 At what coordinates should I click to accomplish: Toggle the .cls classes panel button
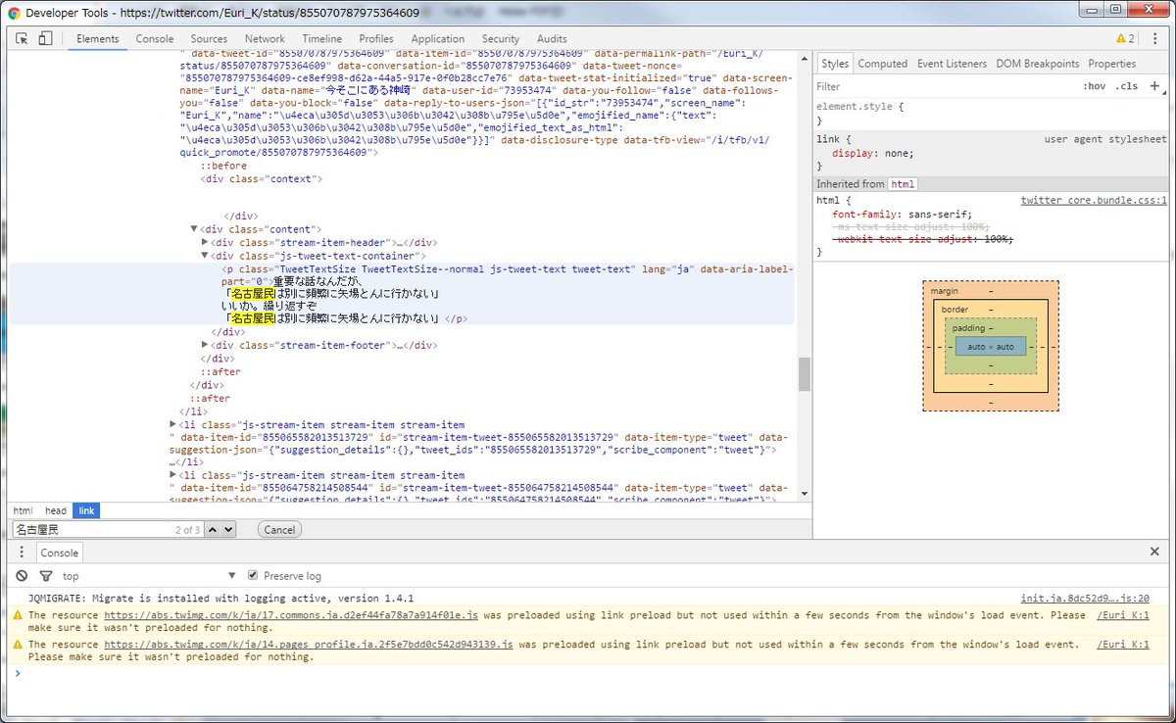pos(1127,86)
